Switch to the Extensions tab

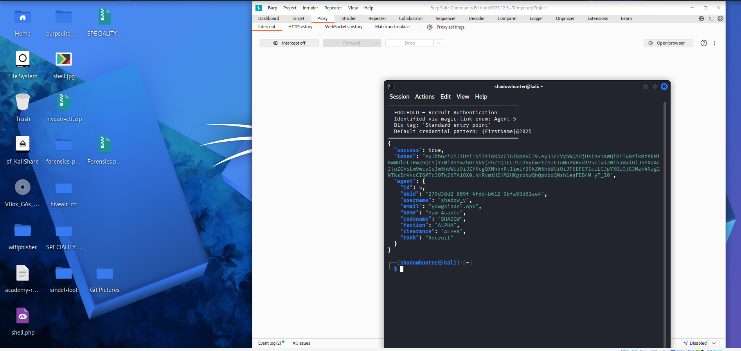coord(598,18)
